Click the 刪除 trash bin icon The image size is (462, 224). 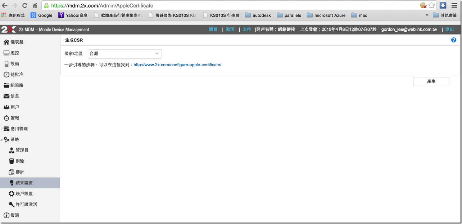click(12, 161)
